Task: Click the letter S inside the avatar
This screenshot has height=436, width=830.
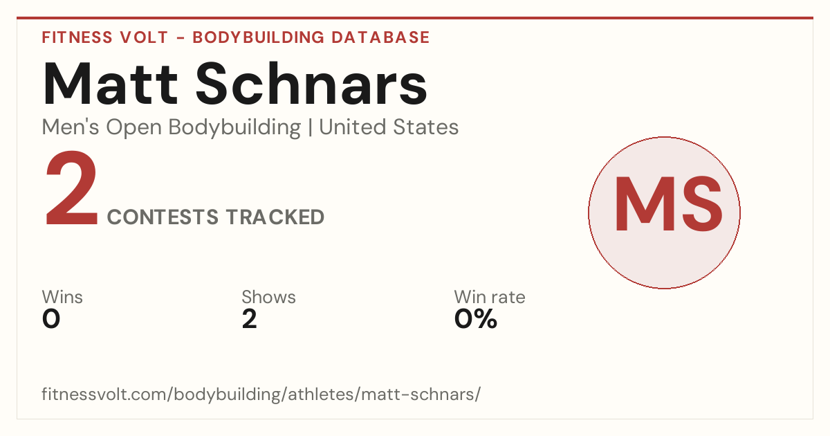Action: click(697, 203)
